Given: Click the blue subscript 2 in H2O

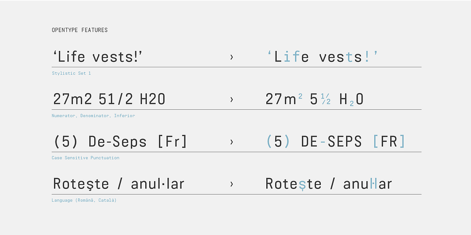Looking at the screenshot, I should coord(352,104).
